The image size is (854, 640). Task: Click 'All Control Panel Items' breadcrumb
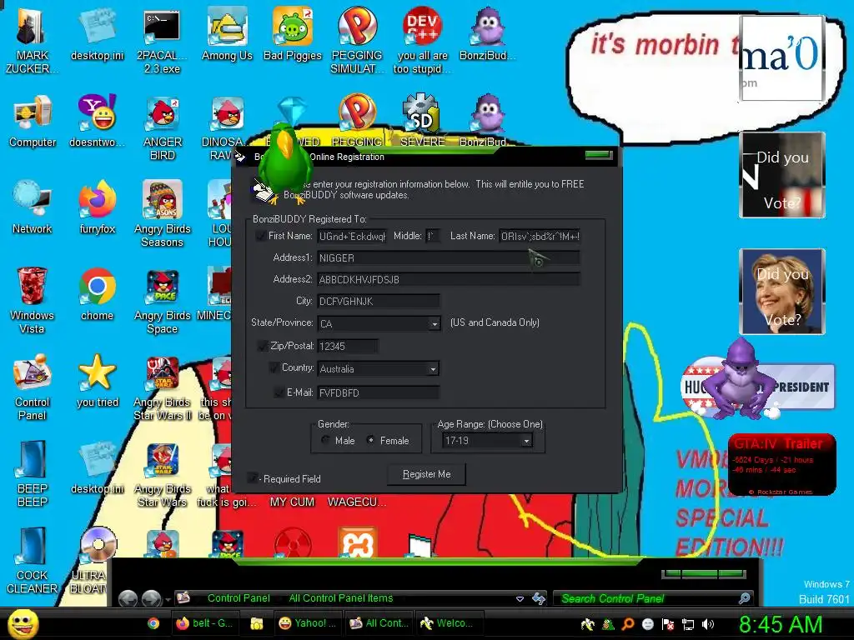[x=341, y=598]
